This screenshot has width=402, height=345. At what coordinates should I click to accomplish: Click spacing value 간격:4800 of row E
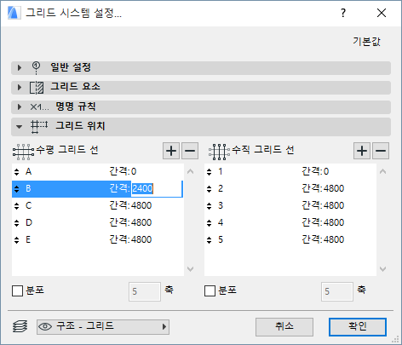pyautogui.click(x=130, y=239)
